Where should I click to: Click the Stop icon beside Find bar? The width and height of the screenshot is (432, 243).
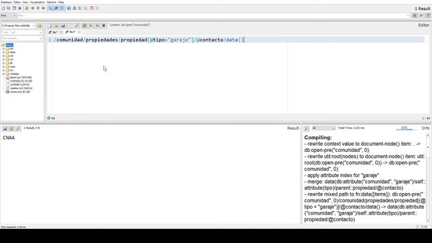[x=414, y=16]
